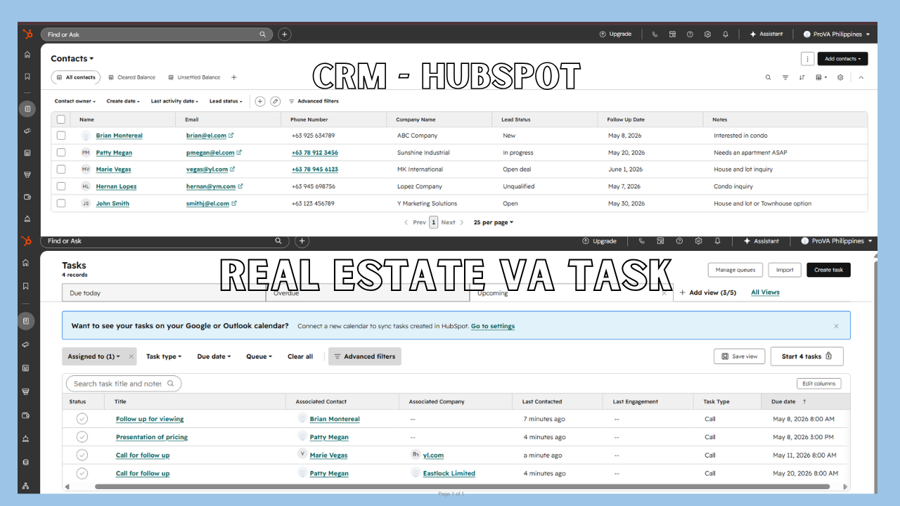Select the checkbox for Marie Vegas contact row
This screenshot has height=506, width=900.
pos(61,169)
